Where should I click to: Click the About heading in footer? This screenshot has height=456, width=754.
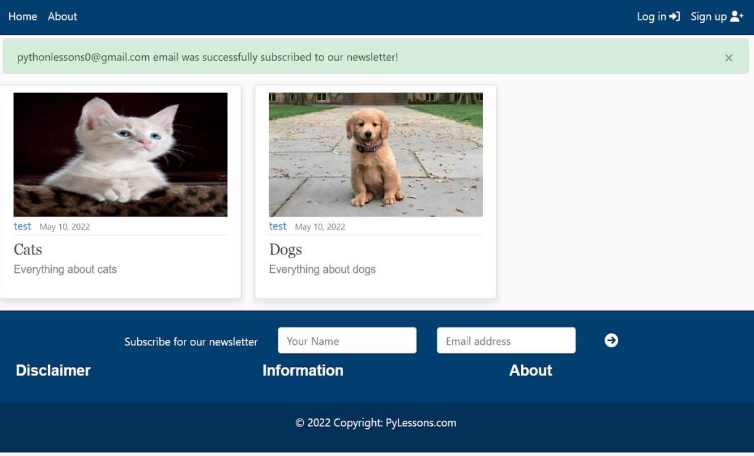(x=530, y=371)
